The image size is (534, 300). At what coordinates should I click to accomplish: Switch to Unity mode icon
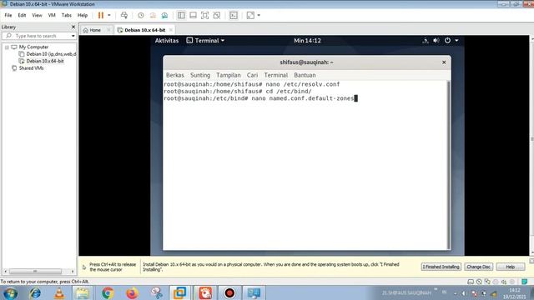(x=217, y=15)
